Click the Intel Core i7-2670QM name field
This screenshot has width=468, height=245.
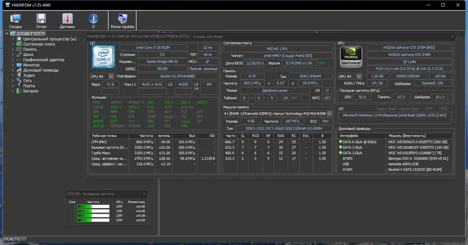tap(153, 47)
